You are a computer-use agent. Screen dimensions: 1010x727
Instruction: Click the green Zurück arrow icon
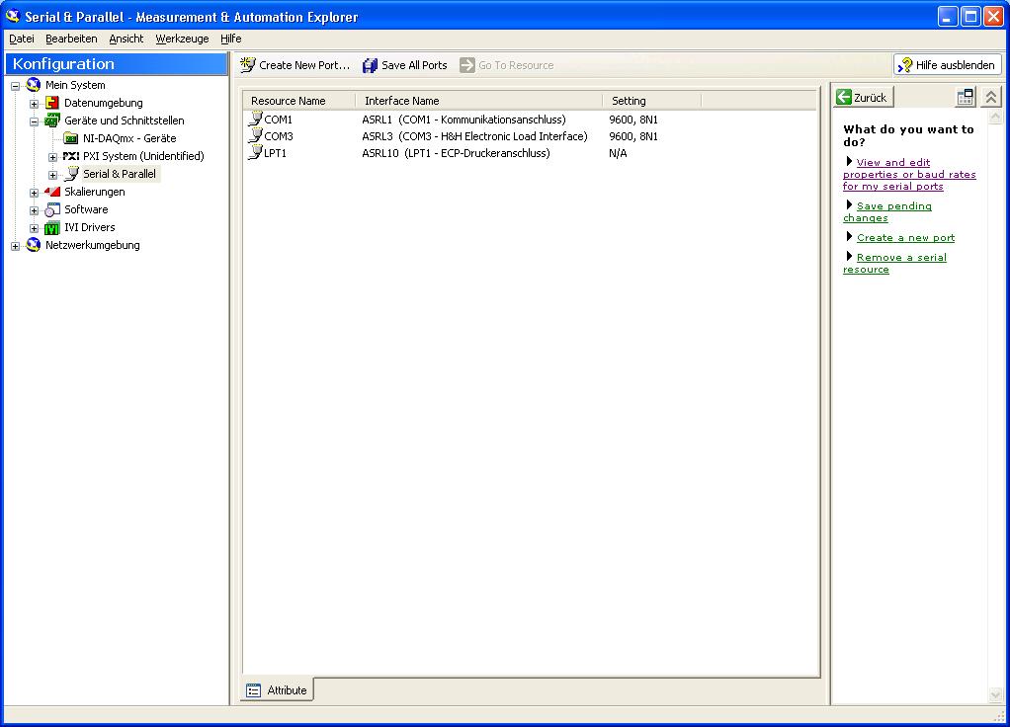pos(844,97)
